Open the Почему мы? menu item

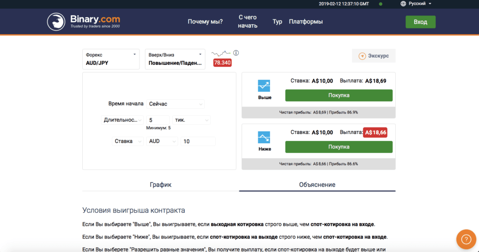pyautogui.click(x=205, y=22)
